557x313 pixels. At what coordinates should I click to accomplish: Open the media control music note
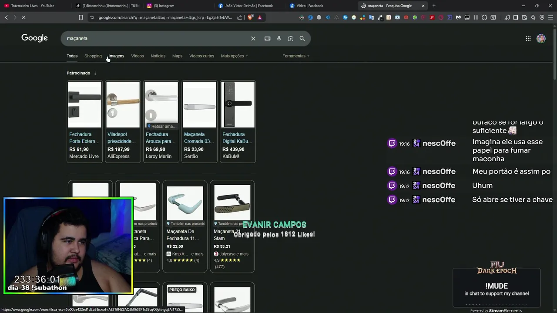tap(507, 17)
